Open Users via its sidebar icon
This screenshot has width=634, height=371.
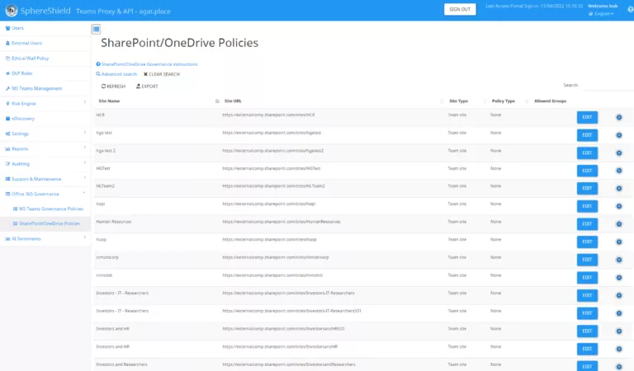pyautogui.click(x=7, y=28)
